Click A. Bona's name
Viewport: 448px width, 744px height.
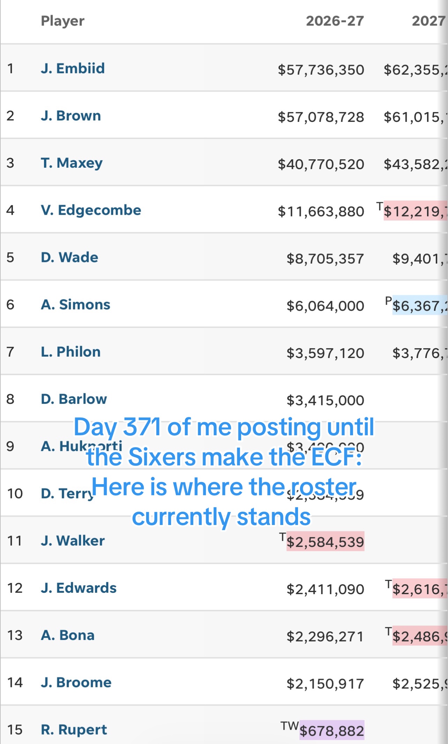[68, 635]
